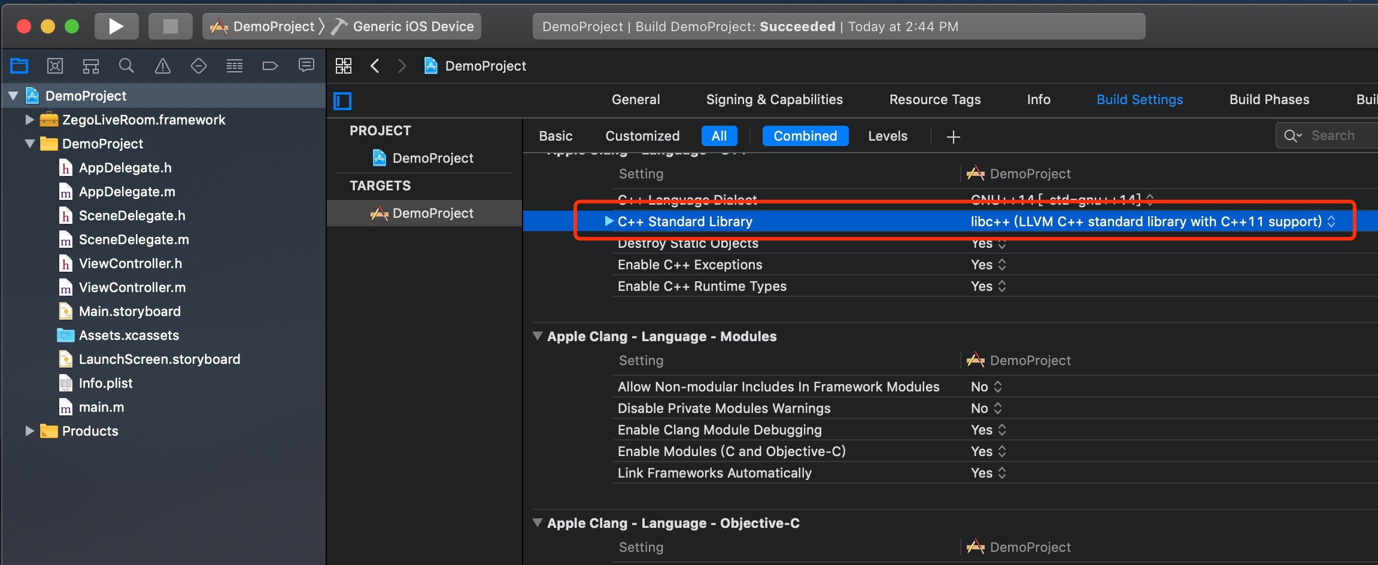Click the search magnifier icon in settings filter

coord(1293,136)
